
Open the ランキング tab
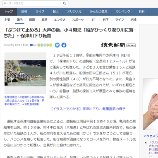[x=123, y=12]
